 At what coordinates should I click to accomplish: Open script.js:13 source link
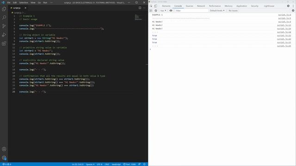point(284,25)
